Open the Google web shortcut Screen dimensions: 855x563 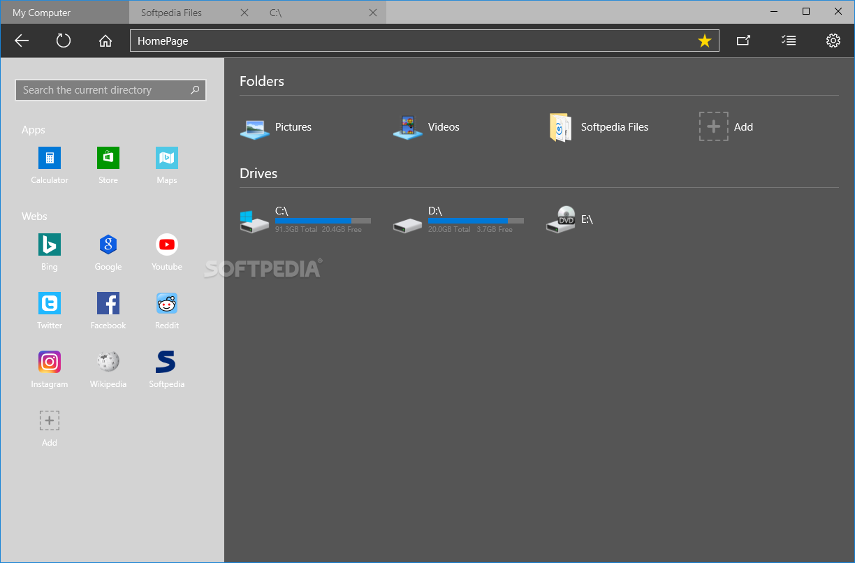pyautogui.click(x=108, y=252)
